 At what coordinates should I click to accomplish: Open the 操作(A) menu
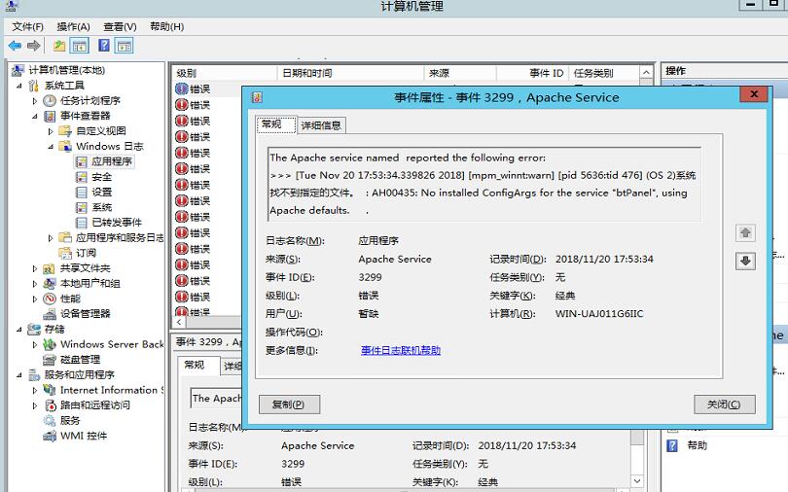click(x=73, y=26)
